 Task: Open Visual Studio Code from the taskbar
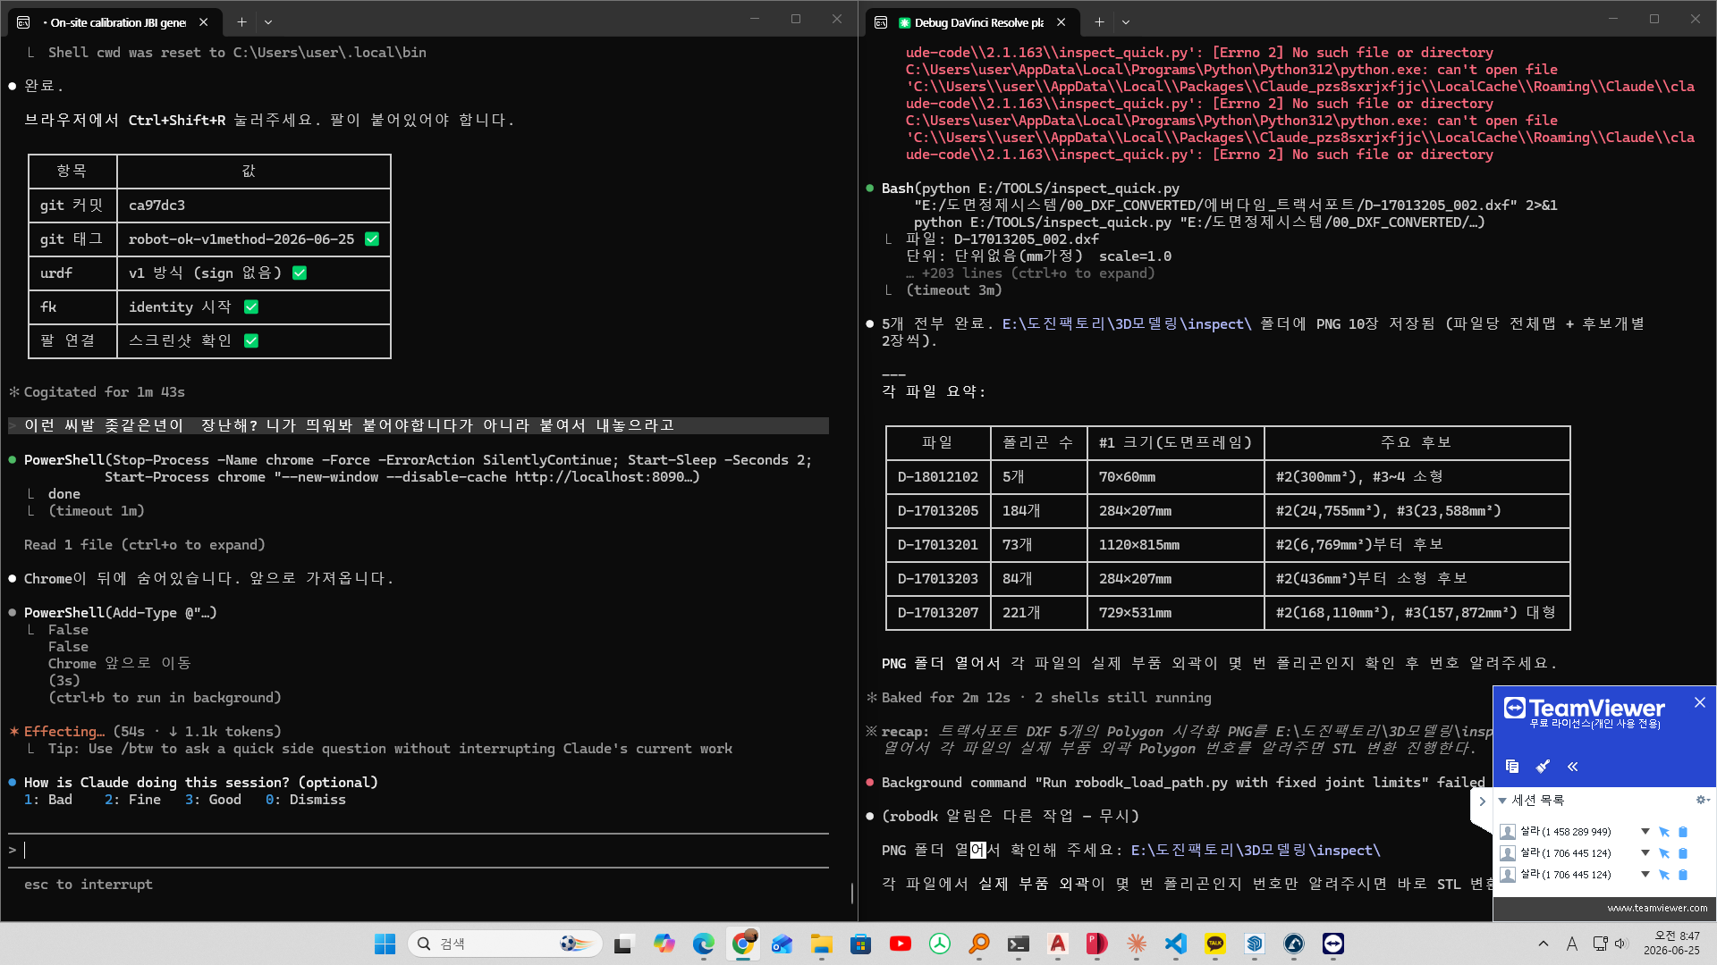click(x=1175, y=944)
